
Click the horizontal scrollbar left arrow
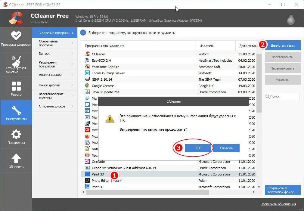(x=84, y=192)
